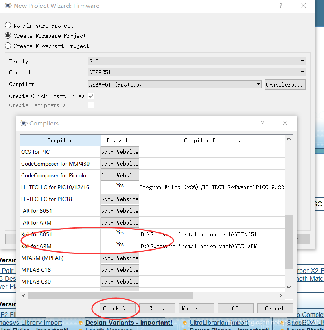324x330 pixels.
Task: Click Goto Website for CodeComposer for Piccolo
Action: point(120,175)
